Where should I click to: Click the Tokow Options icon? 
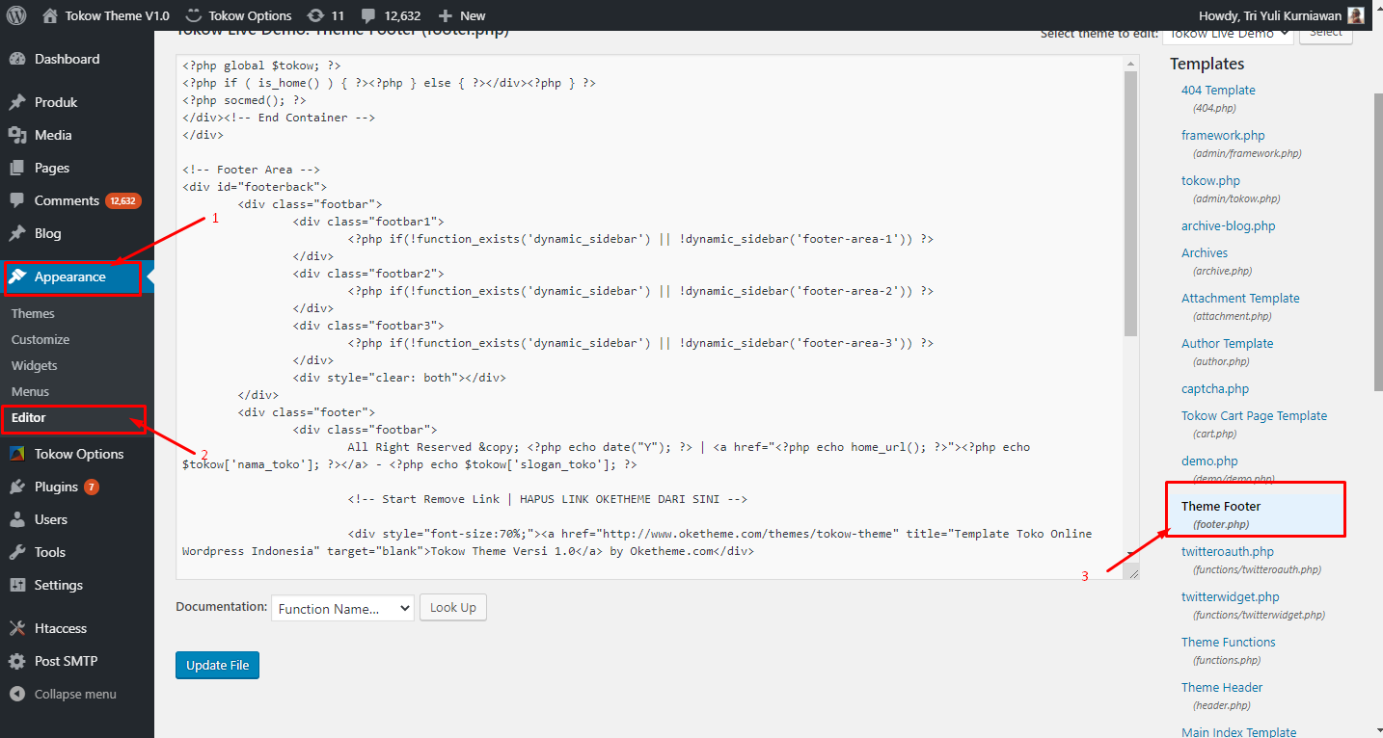20,454
